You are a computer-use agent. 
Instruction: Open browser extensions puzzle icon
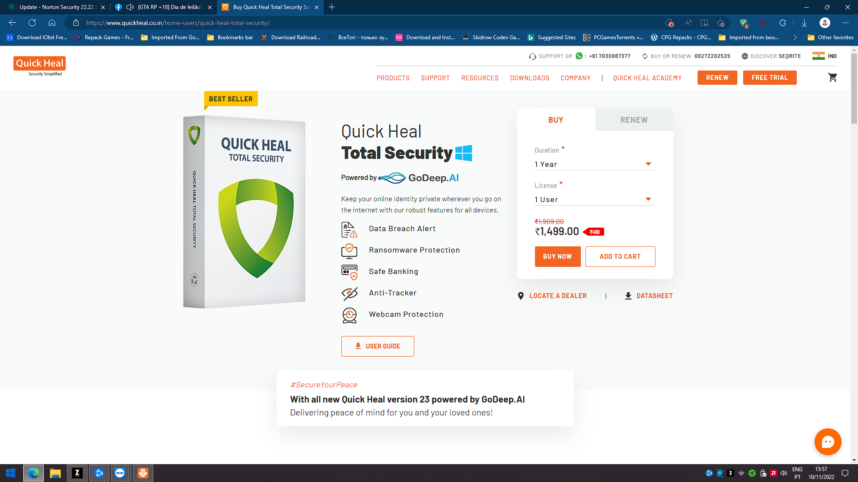[x=782, y=23]
